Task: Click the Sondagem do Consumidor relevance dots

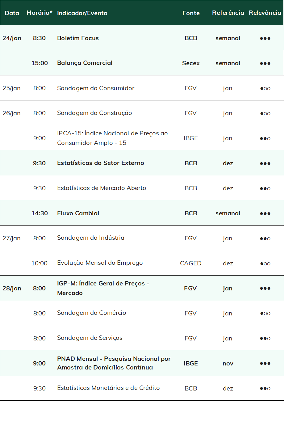Action: (x=265, y=88)
